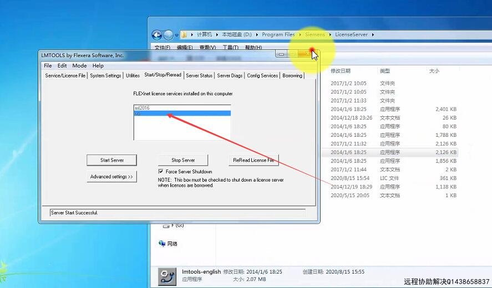Open LMTOOLS Mode menu
492x288 pixels.
tap(79, 65)
